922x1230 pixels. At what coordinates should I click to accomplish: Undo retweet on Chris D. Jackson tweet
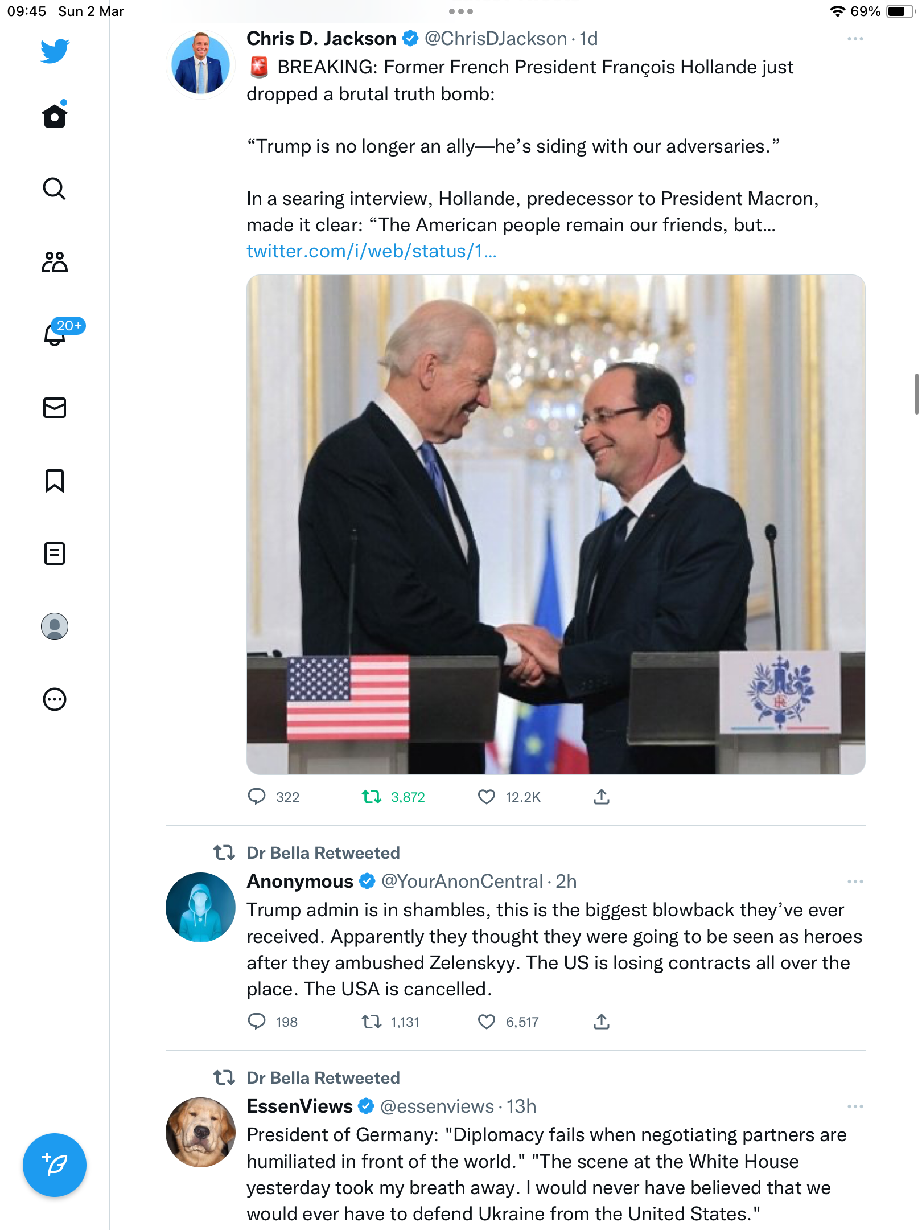point(372,797)
